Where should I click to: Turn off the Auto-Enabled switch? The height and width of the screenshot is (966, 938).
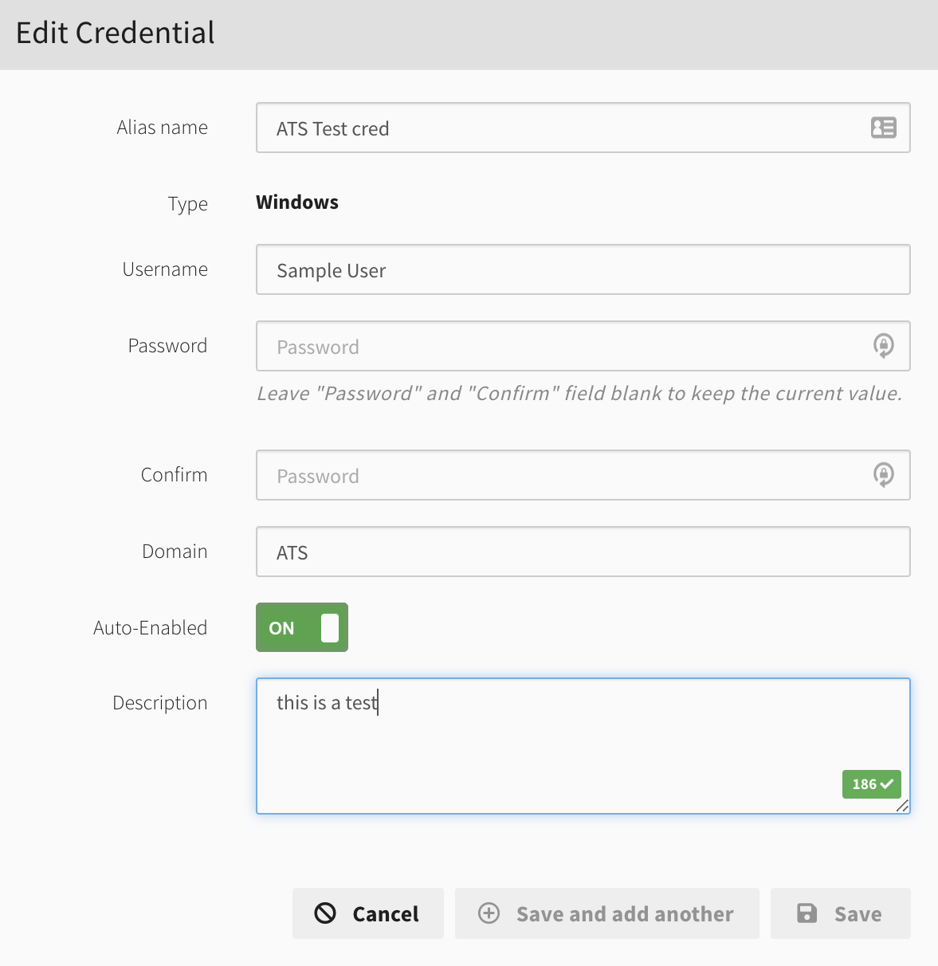point(302,627)
